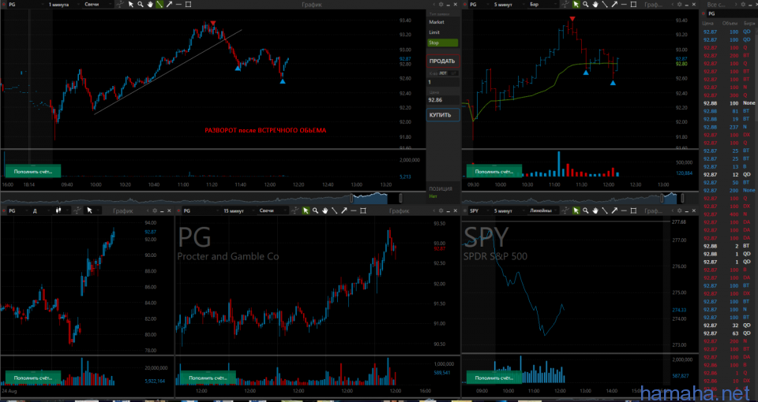Toggle trend line tool in 1-minute PG chart
The image size is (758, 402).
[x=159, y=5]
